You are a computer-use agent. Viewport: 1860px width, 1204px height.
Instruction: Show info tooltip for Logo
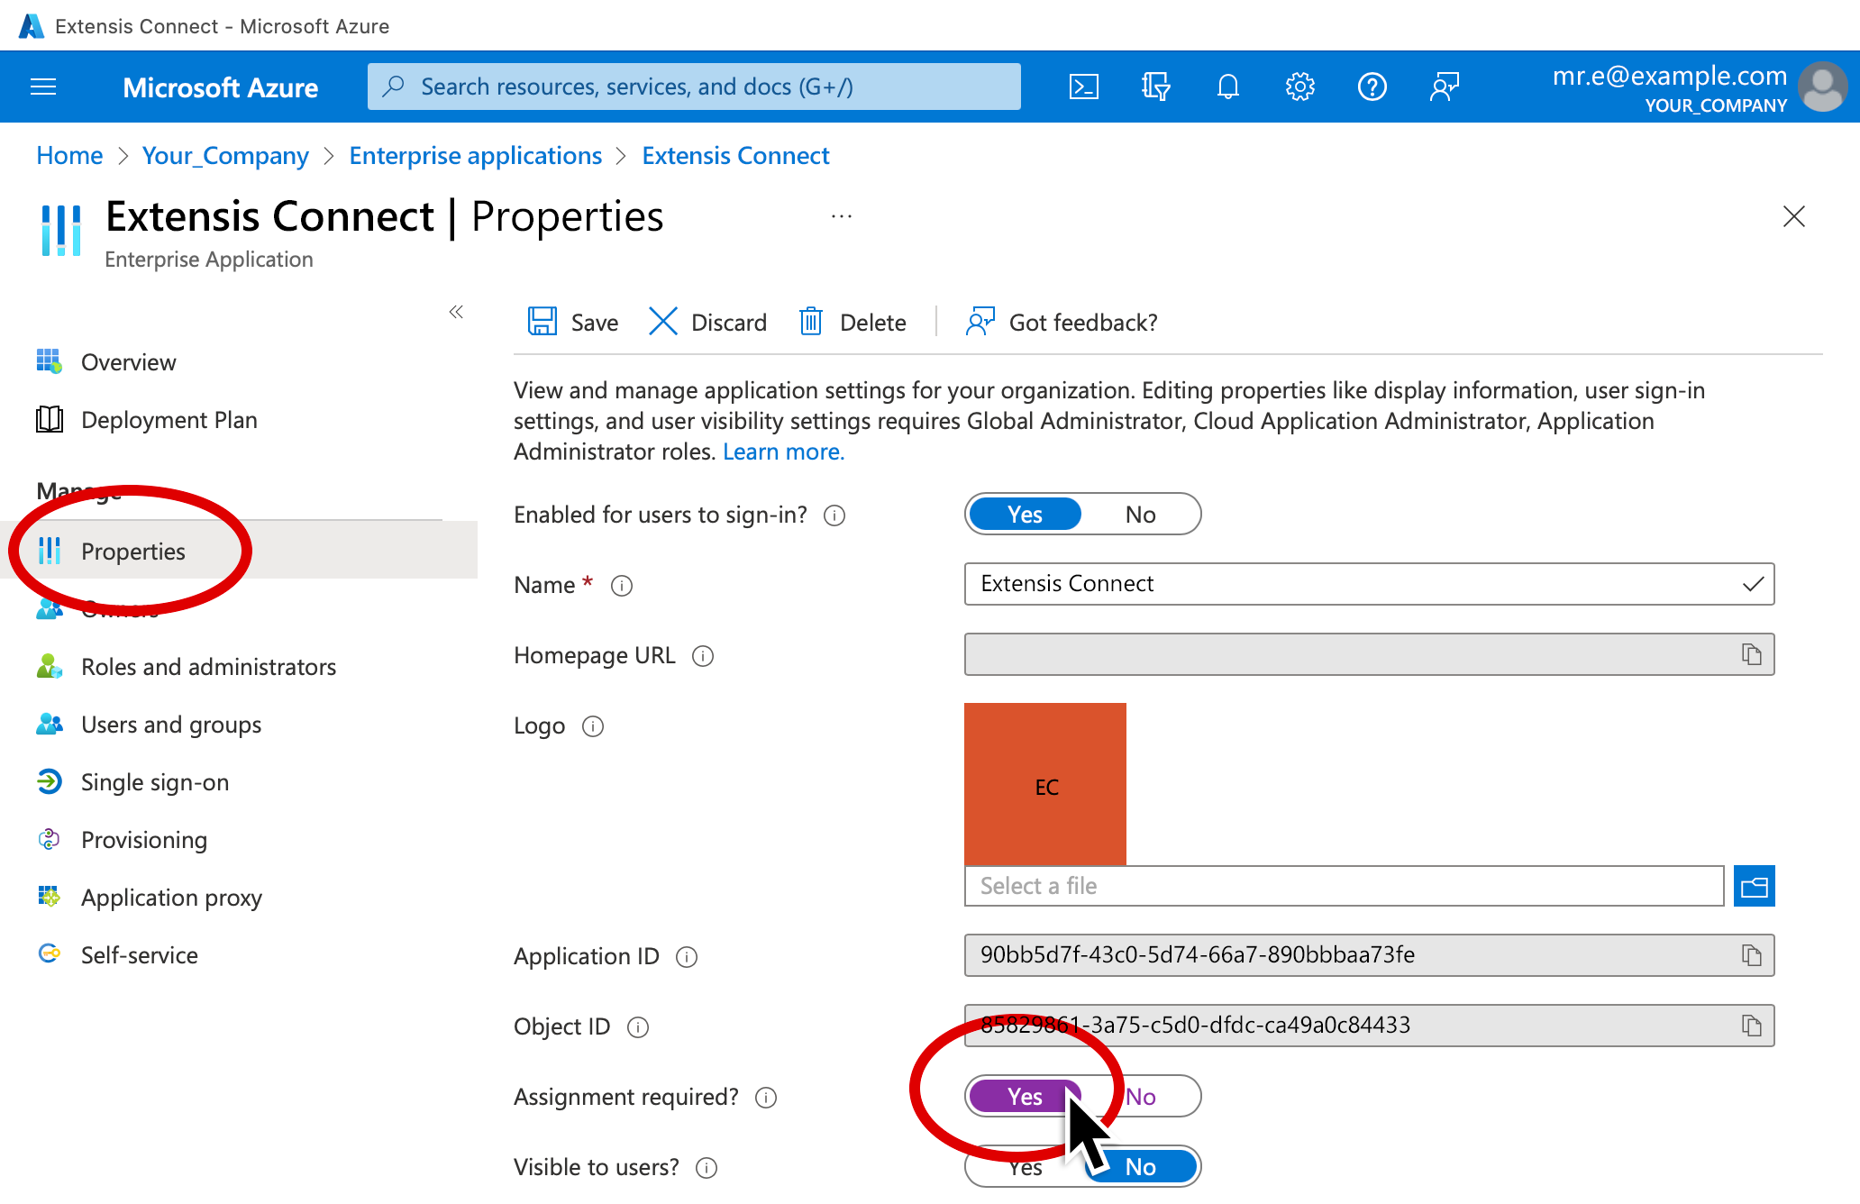[x=593, y=726]
